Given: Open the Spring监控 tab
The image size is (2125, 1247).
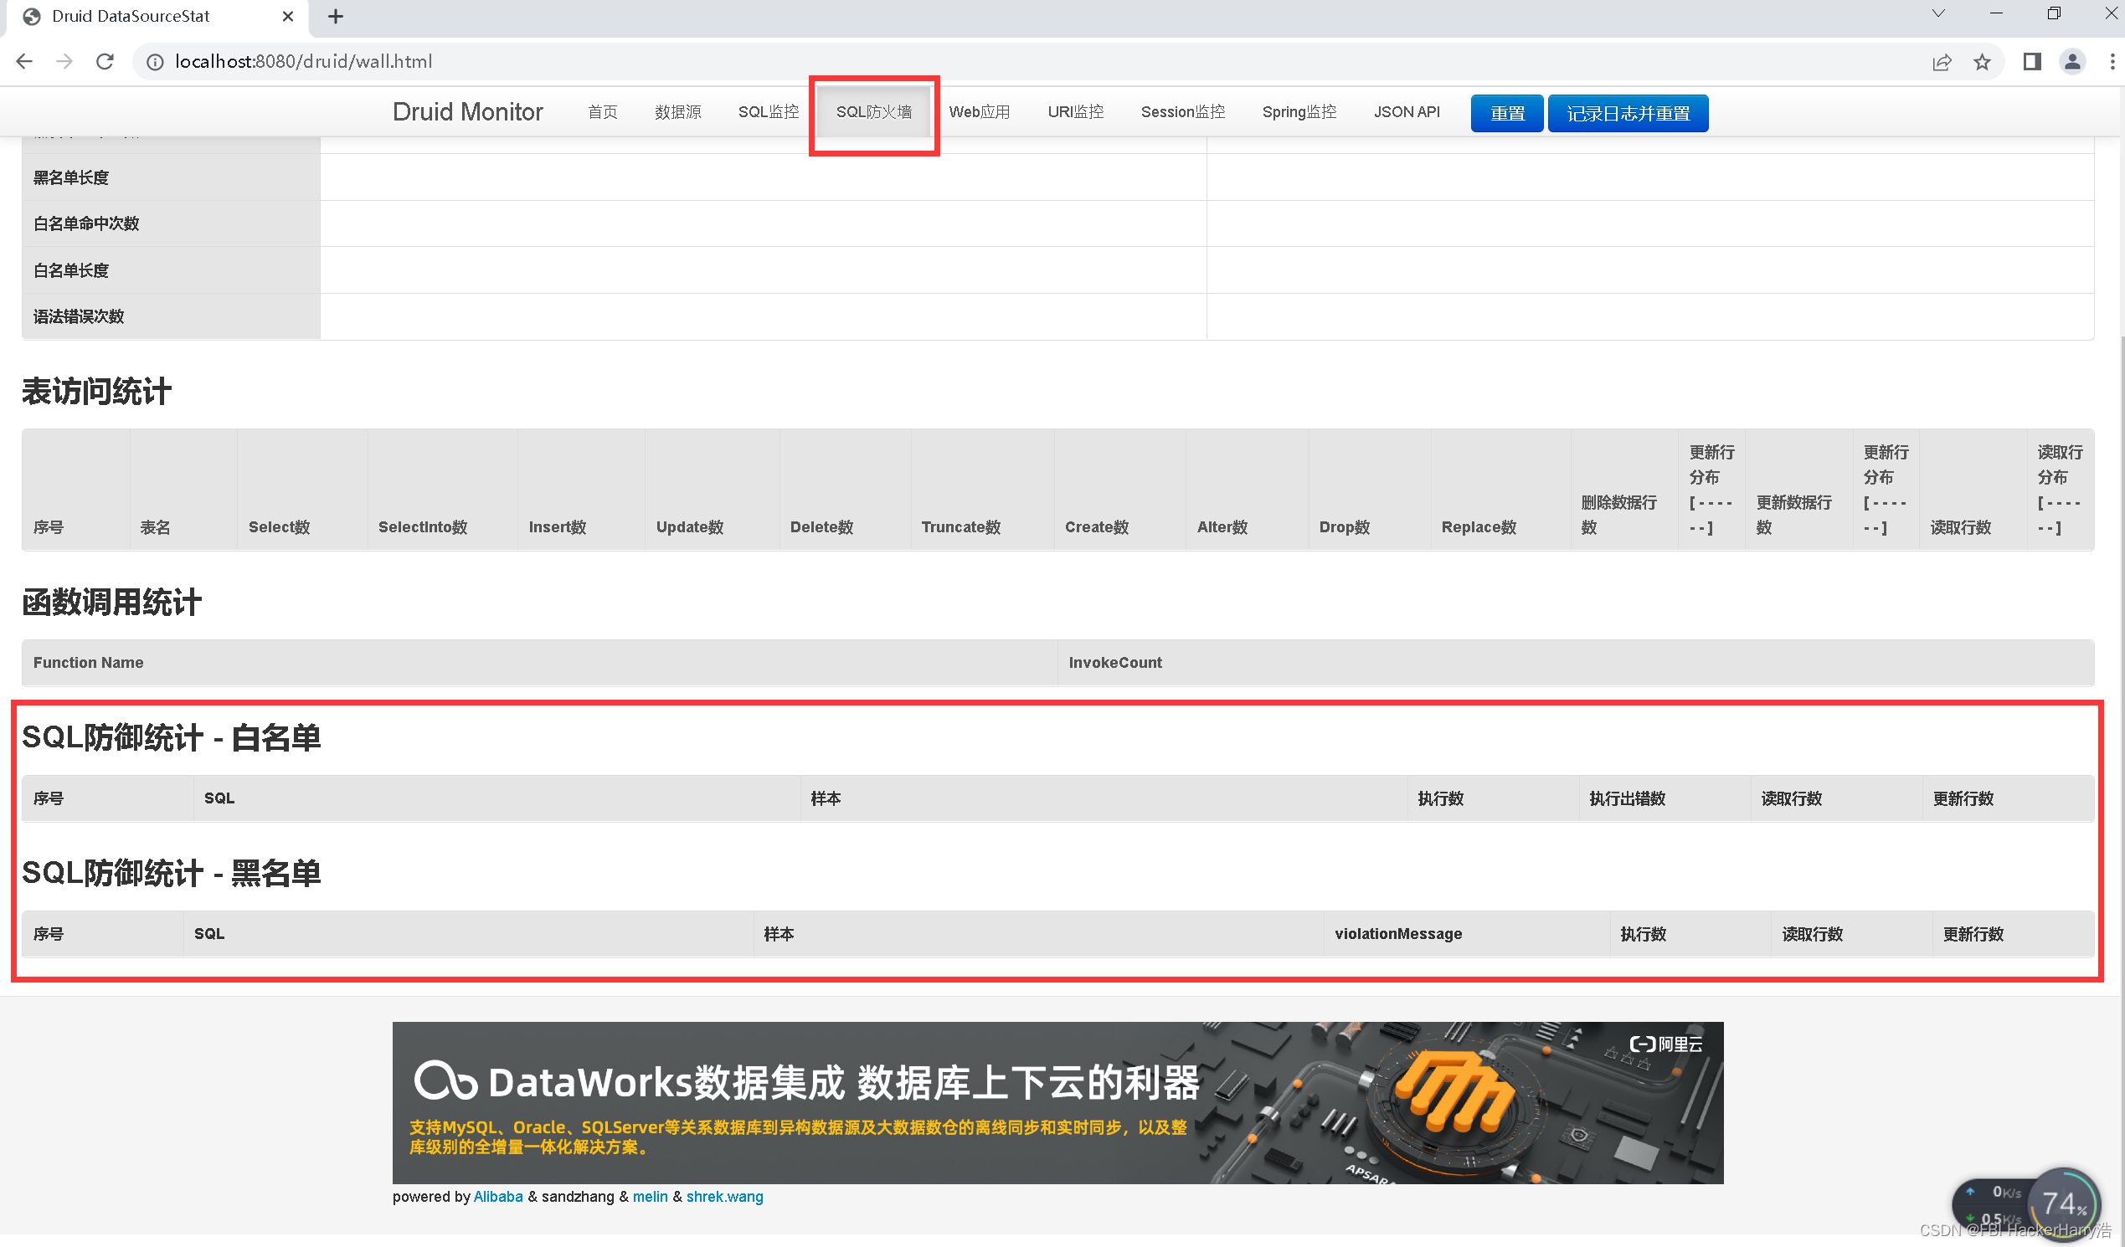Looking at the screenshot, I should point(1299,112).
